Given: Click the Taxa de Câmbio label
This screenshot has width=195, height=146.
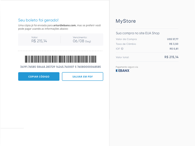Looking at the screenshot, I should (x=126, y=44).
